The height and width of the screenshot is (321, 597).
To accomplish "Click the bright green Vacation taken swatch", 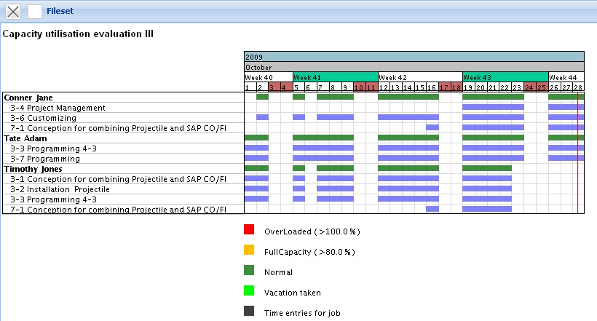I will [x=249, y=292].
